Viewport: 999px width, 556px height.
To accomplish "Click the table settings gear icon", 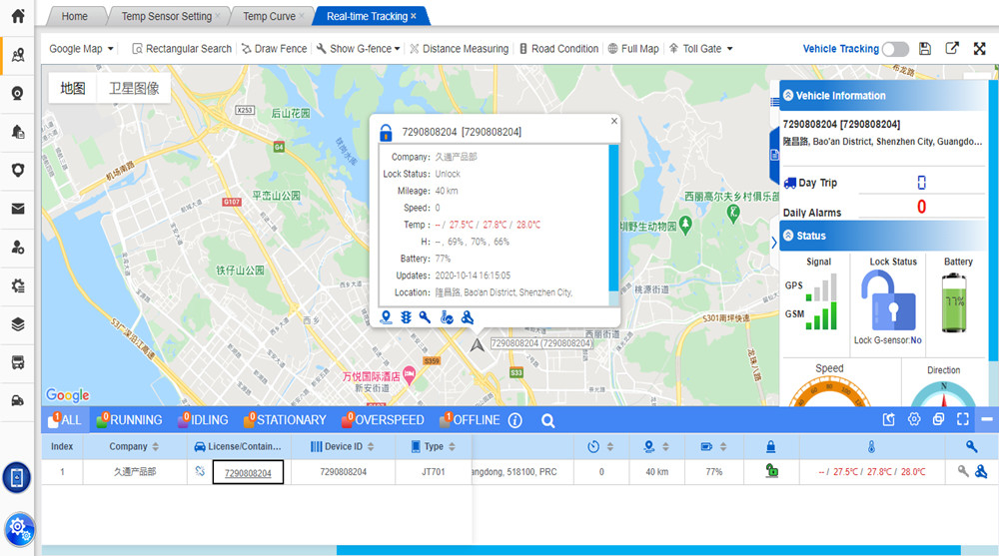I will pyautogui.click(x=914, y=419).
